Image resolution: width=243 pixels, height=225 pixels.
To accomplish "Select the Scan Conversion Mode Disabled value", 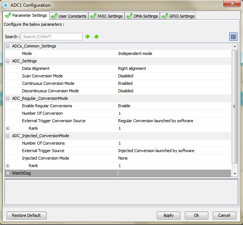I will pos(126,76).
